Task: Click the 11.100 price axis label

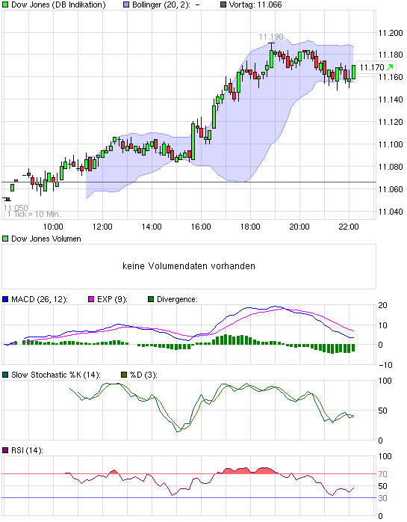Action: [391, 144]
